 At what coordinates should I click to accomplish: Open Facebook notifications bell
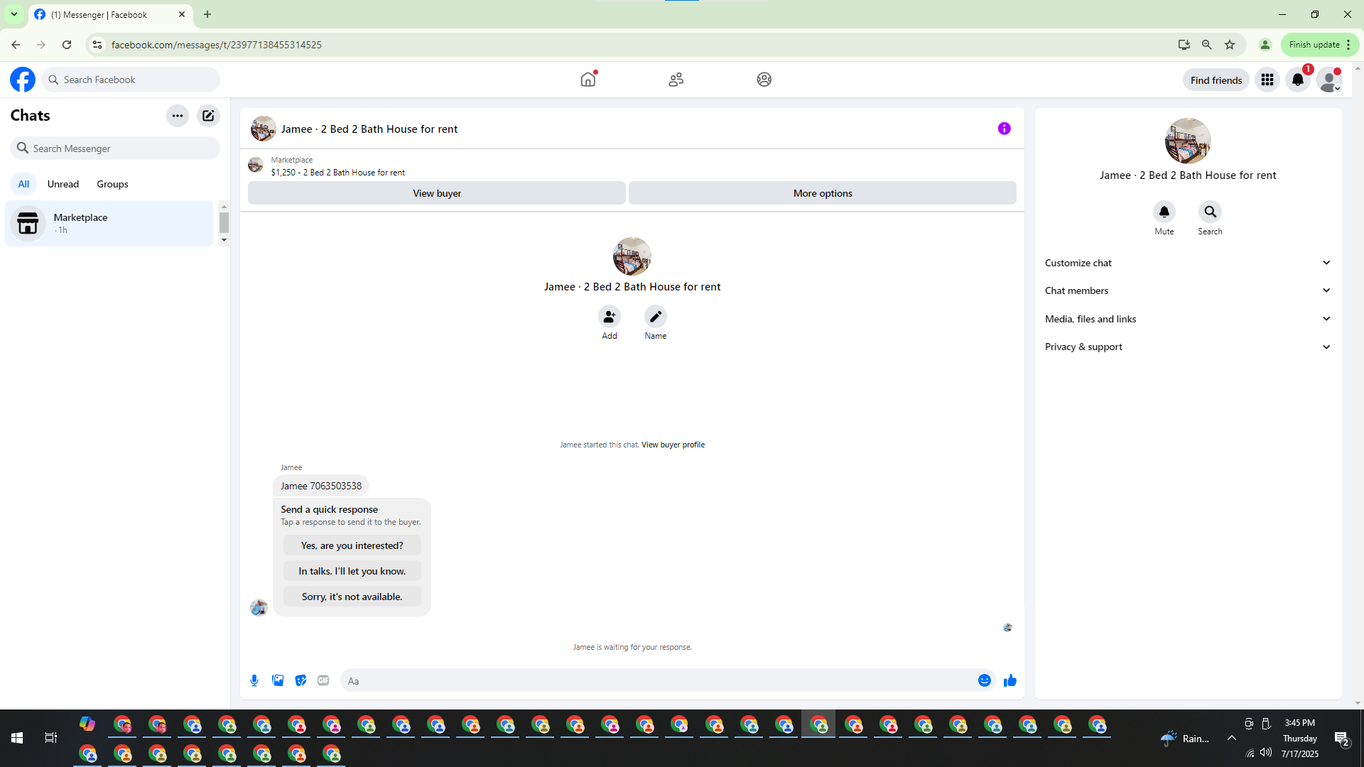click(x=1297, y=80)
